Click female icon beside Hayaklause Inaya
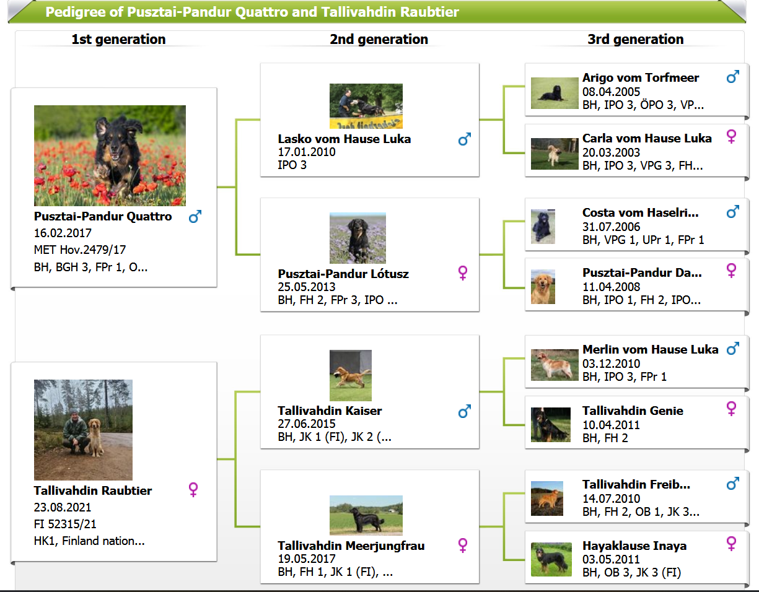 [732, 544]
